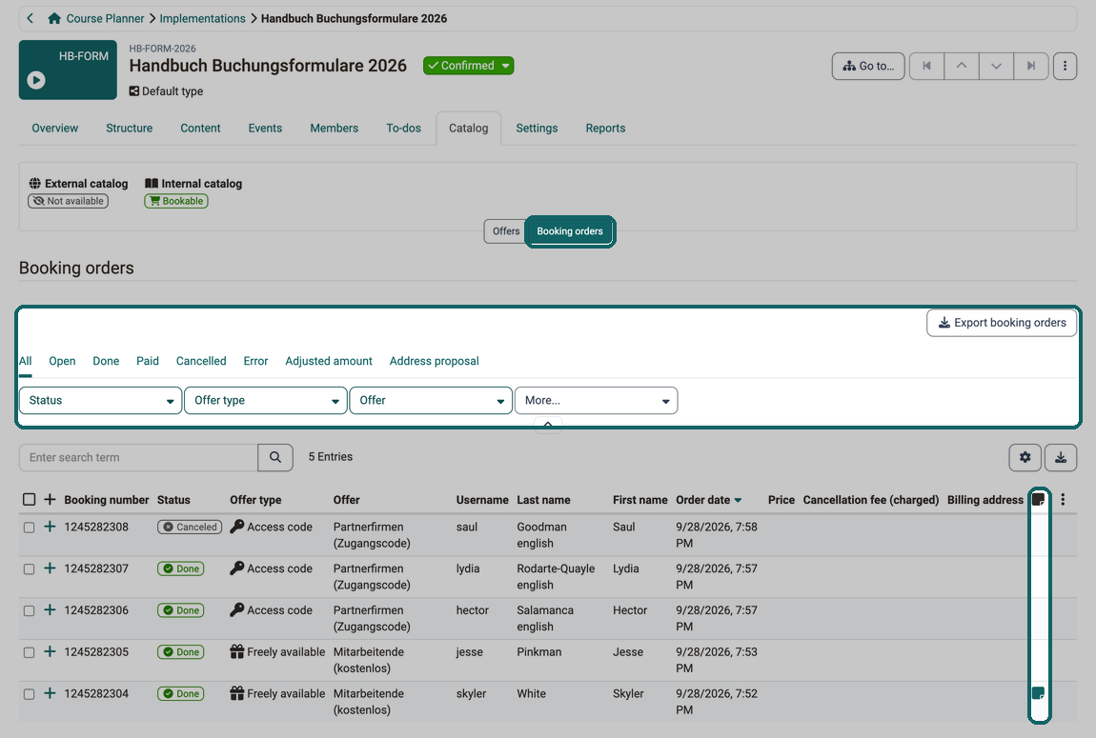This screenshot has height=738, width=1096.
Task: Click the Enter search term field
Action: tap(138, 457)
